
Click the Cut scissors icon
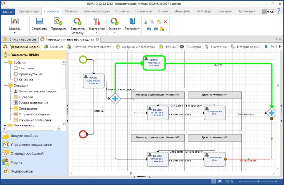[146, 22]
